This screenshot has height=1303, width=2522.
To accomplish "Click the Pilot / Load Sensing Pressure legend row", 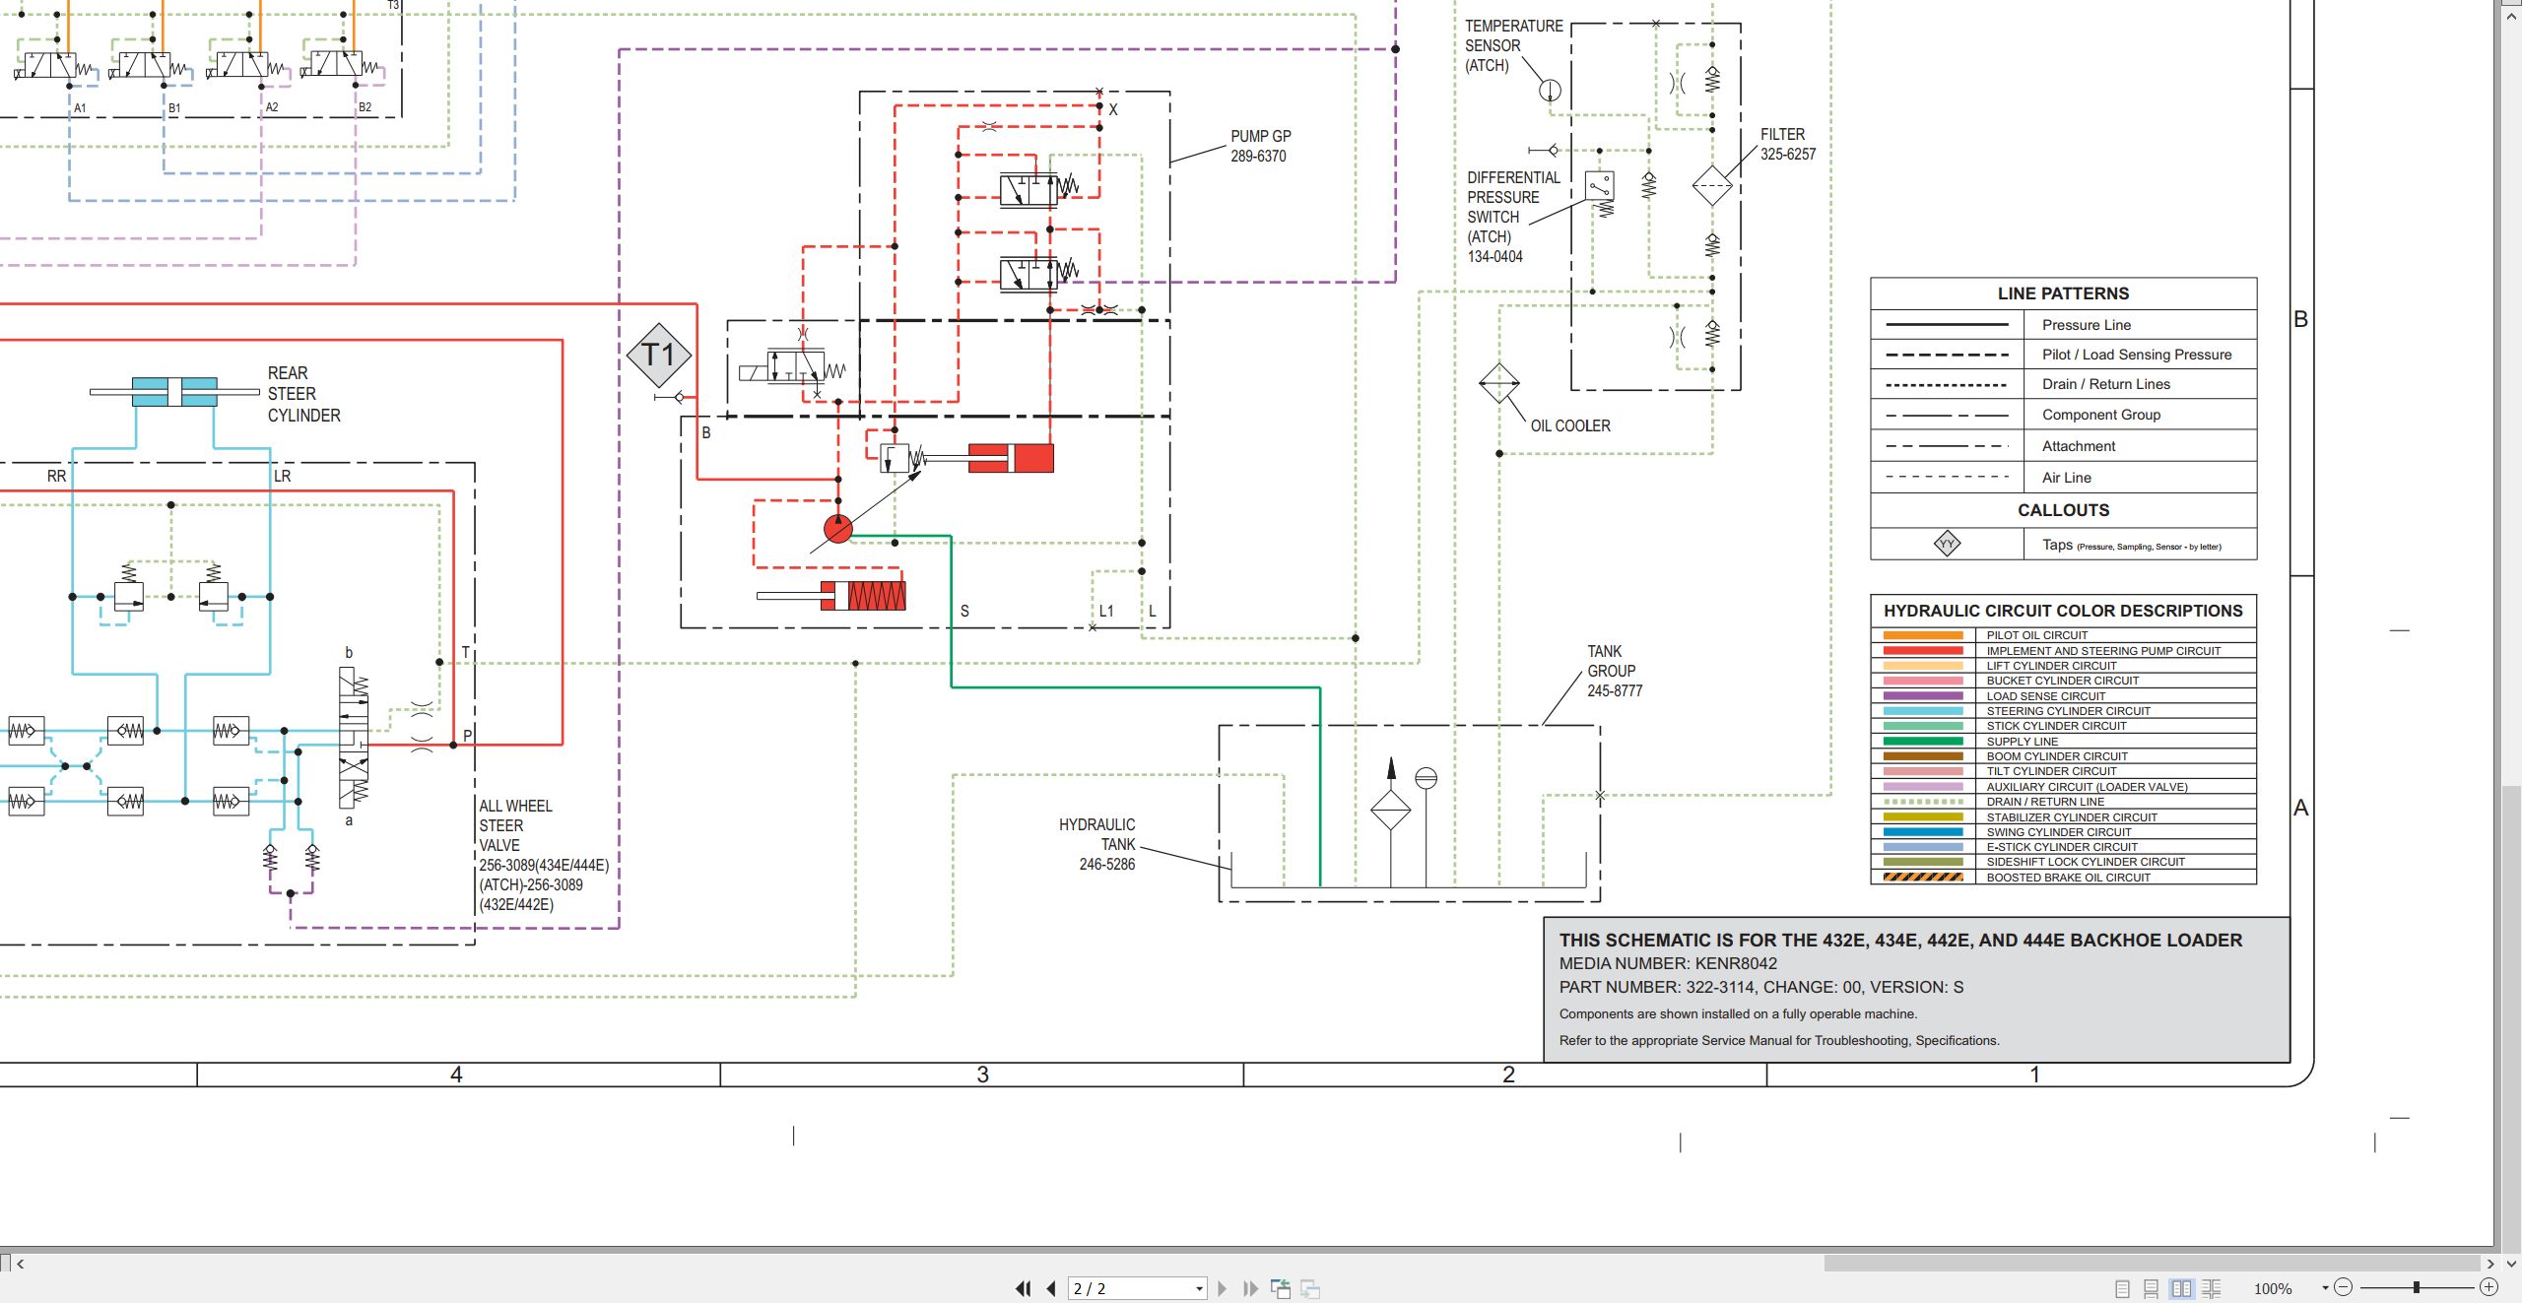I will [2063, 355].
